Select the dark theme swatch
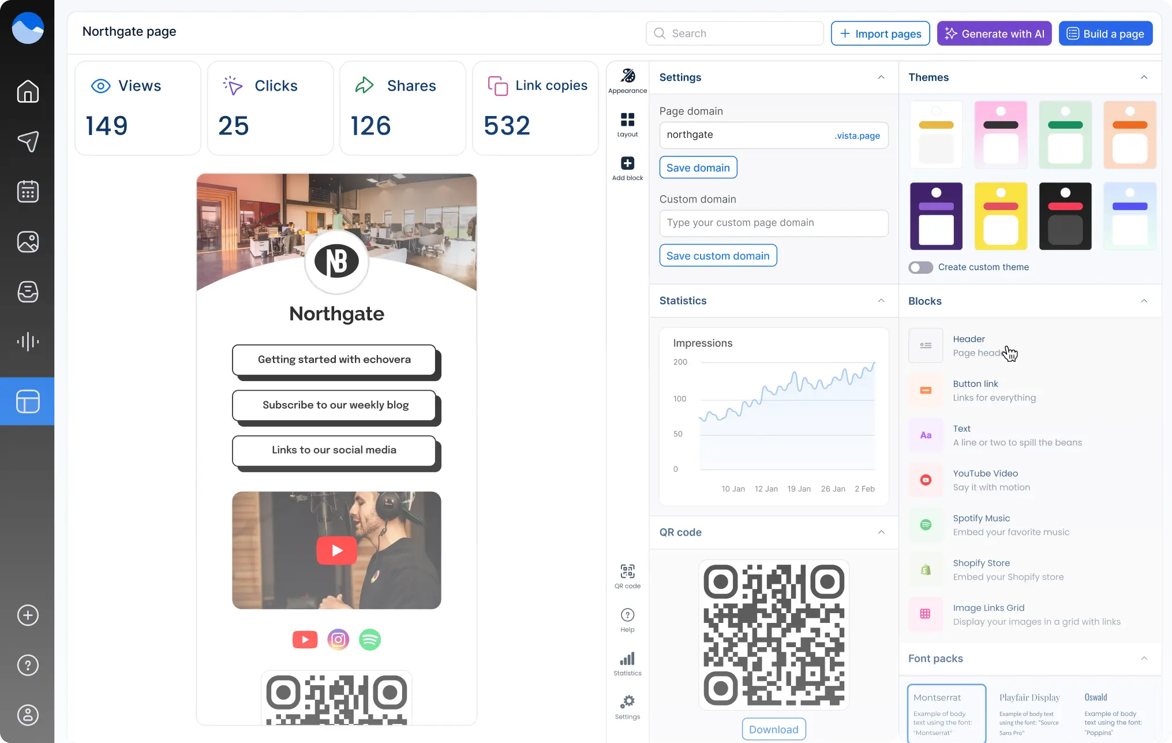 click(x=1065, y=216)
